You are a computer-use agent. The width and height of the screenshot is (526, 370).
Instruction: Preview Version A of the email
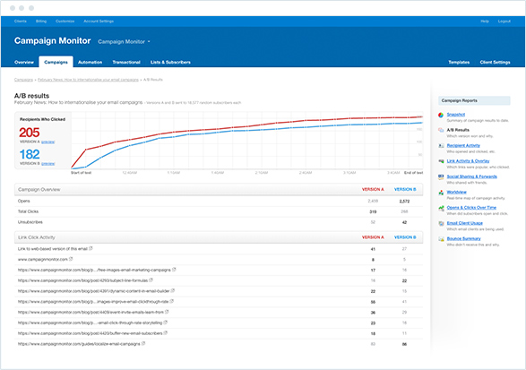click(x=48, y=142)
